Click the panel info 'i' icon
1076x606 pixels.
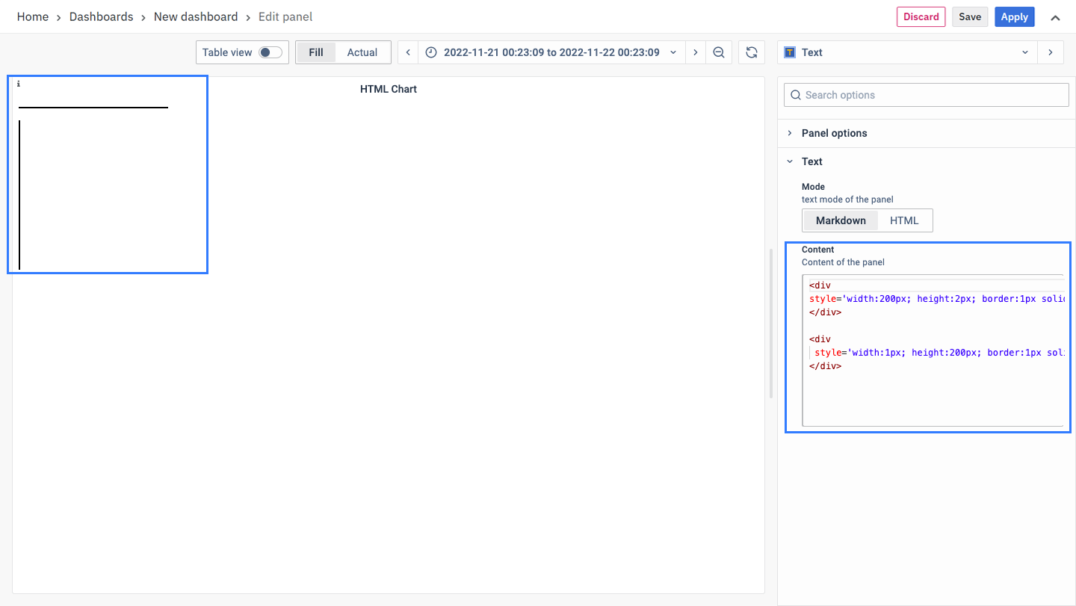[x=18, y=84]
